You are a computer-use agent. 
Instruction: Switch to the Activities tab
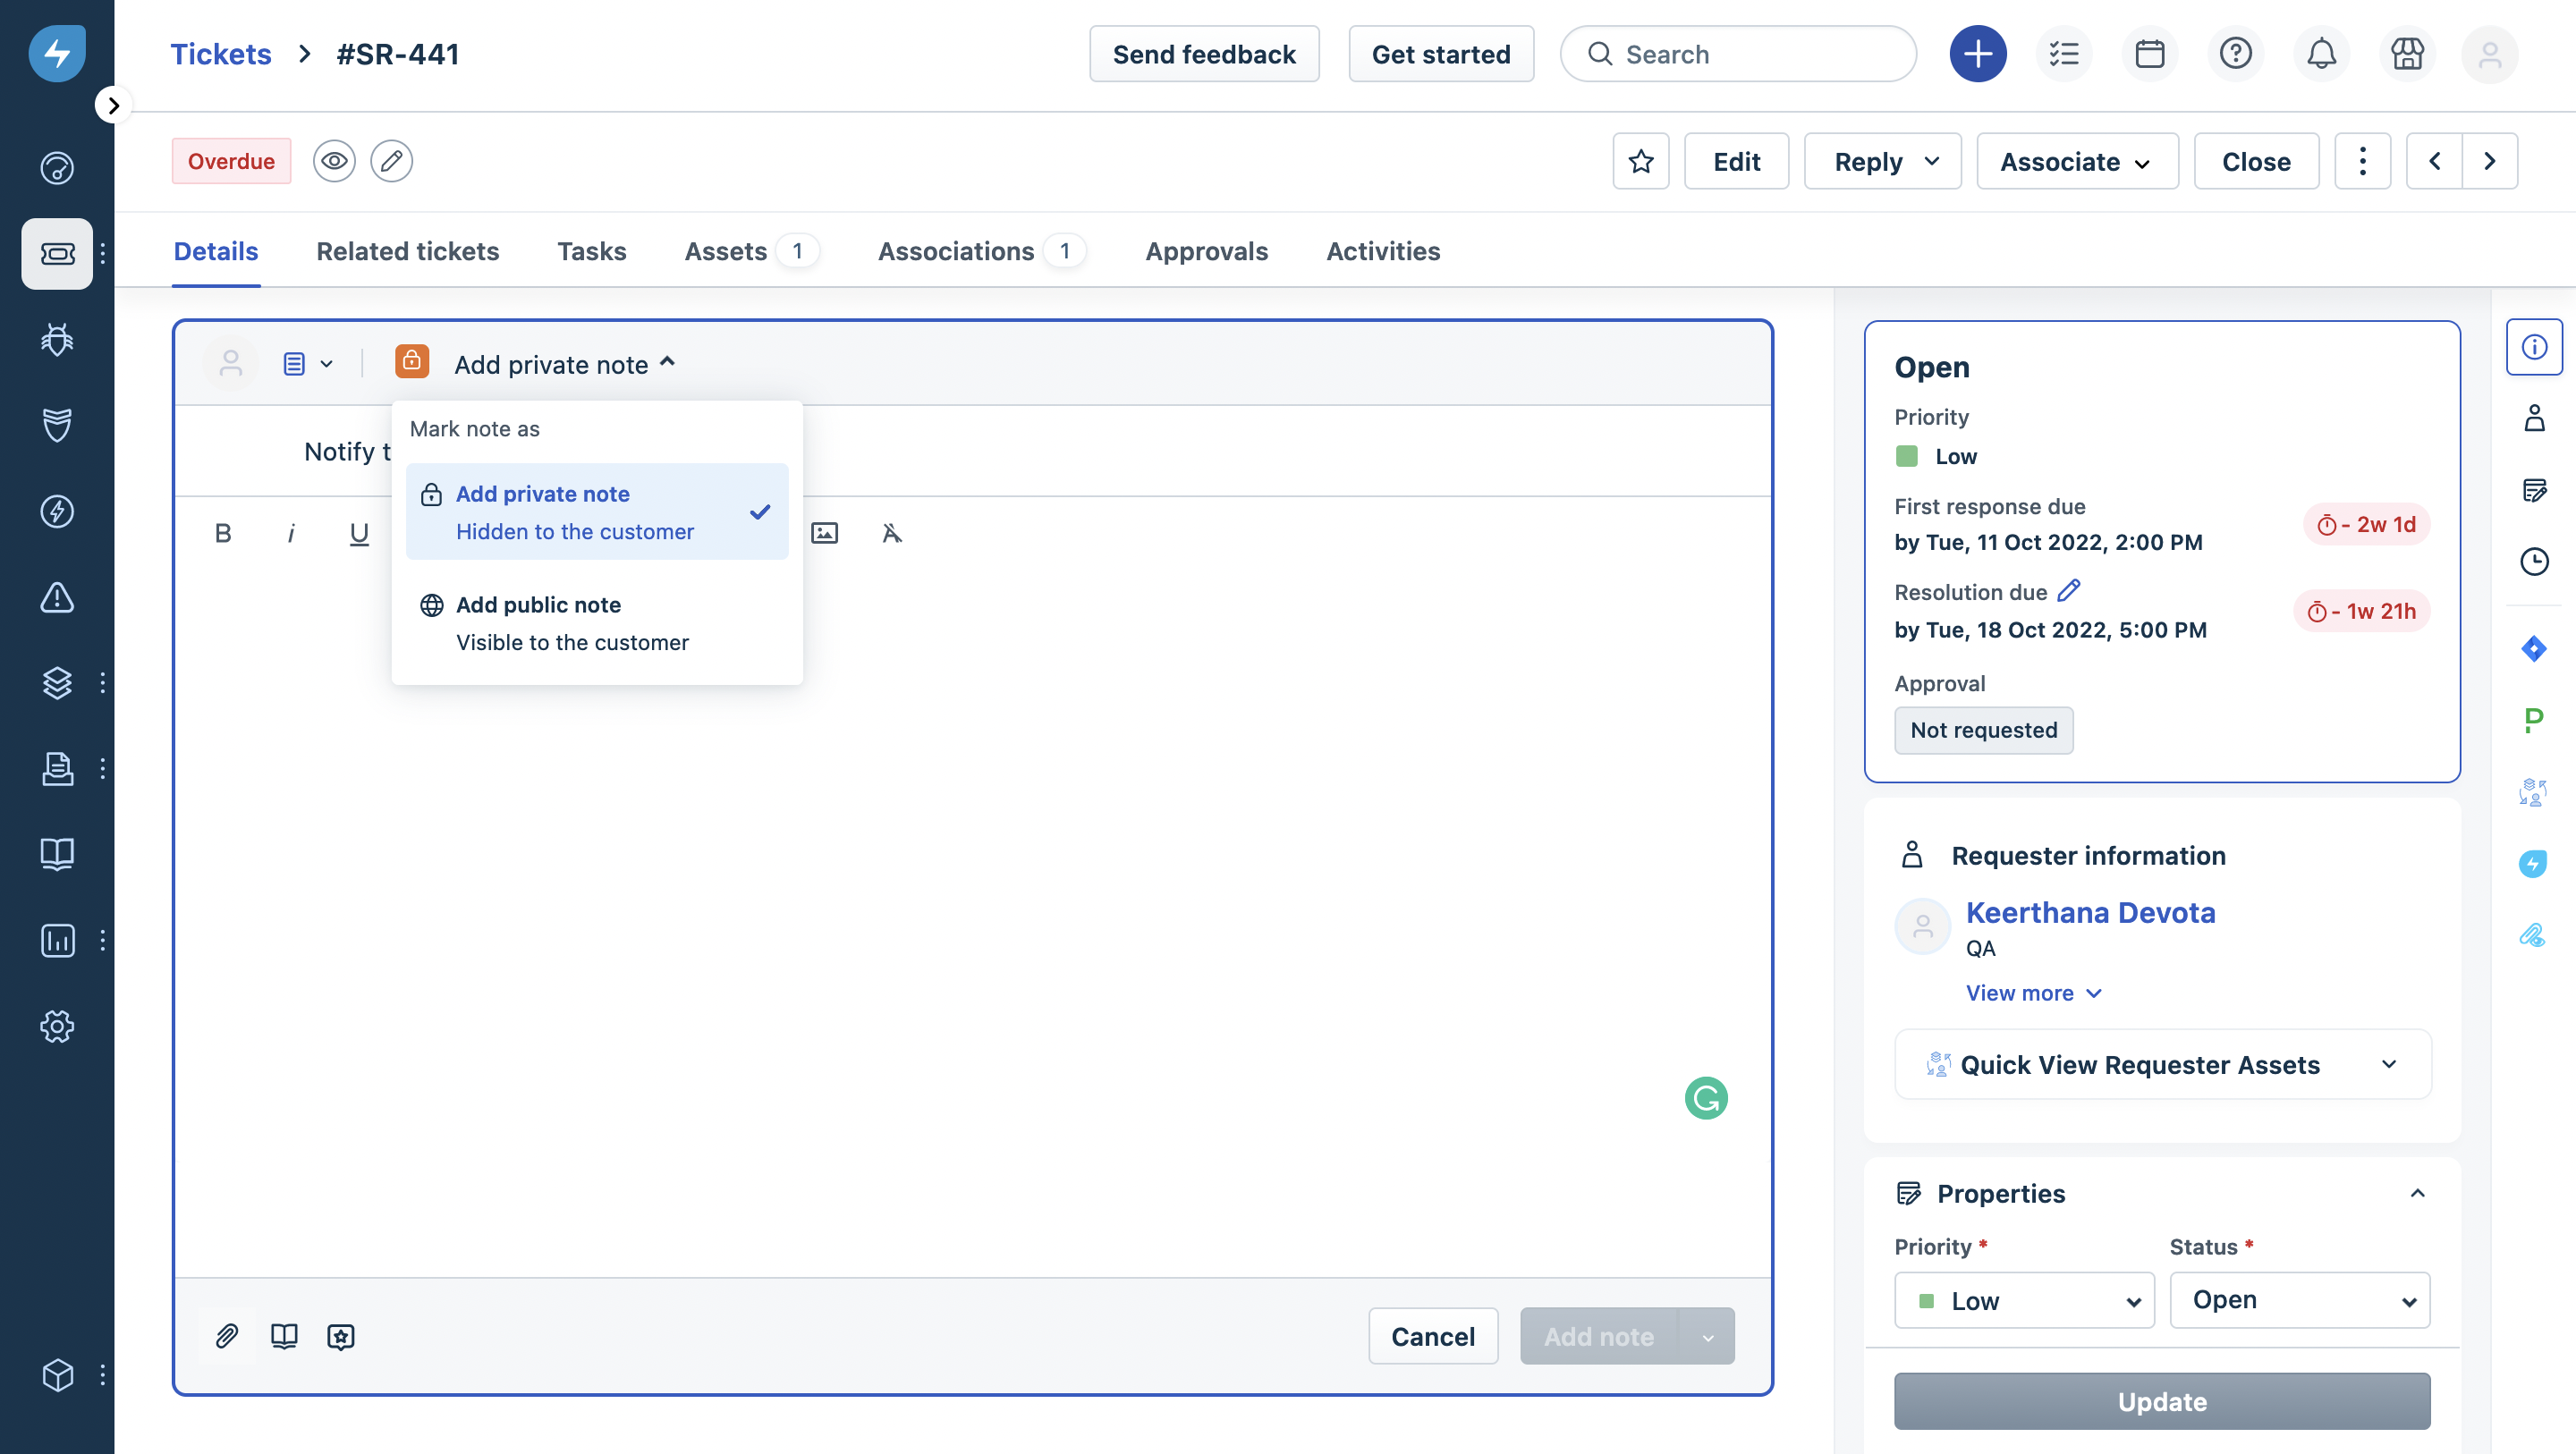pos(1383,251)
